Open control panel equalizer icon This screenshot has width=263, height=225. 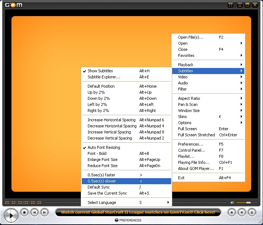[242, 212]
